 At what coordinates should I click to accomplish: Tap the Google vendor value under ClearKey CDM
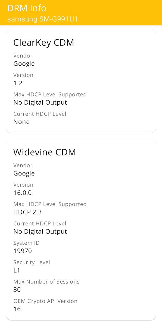tap(24, 63)
